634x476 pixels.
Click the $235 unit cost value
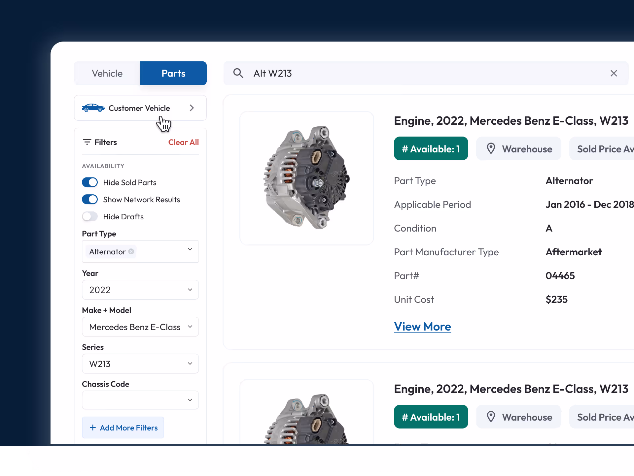tap(557, 300)
